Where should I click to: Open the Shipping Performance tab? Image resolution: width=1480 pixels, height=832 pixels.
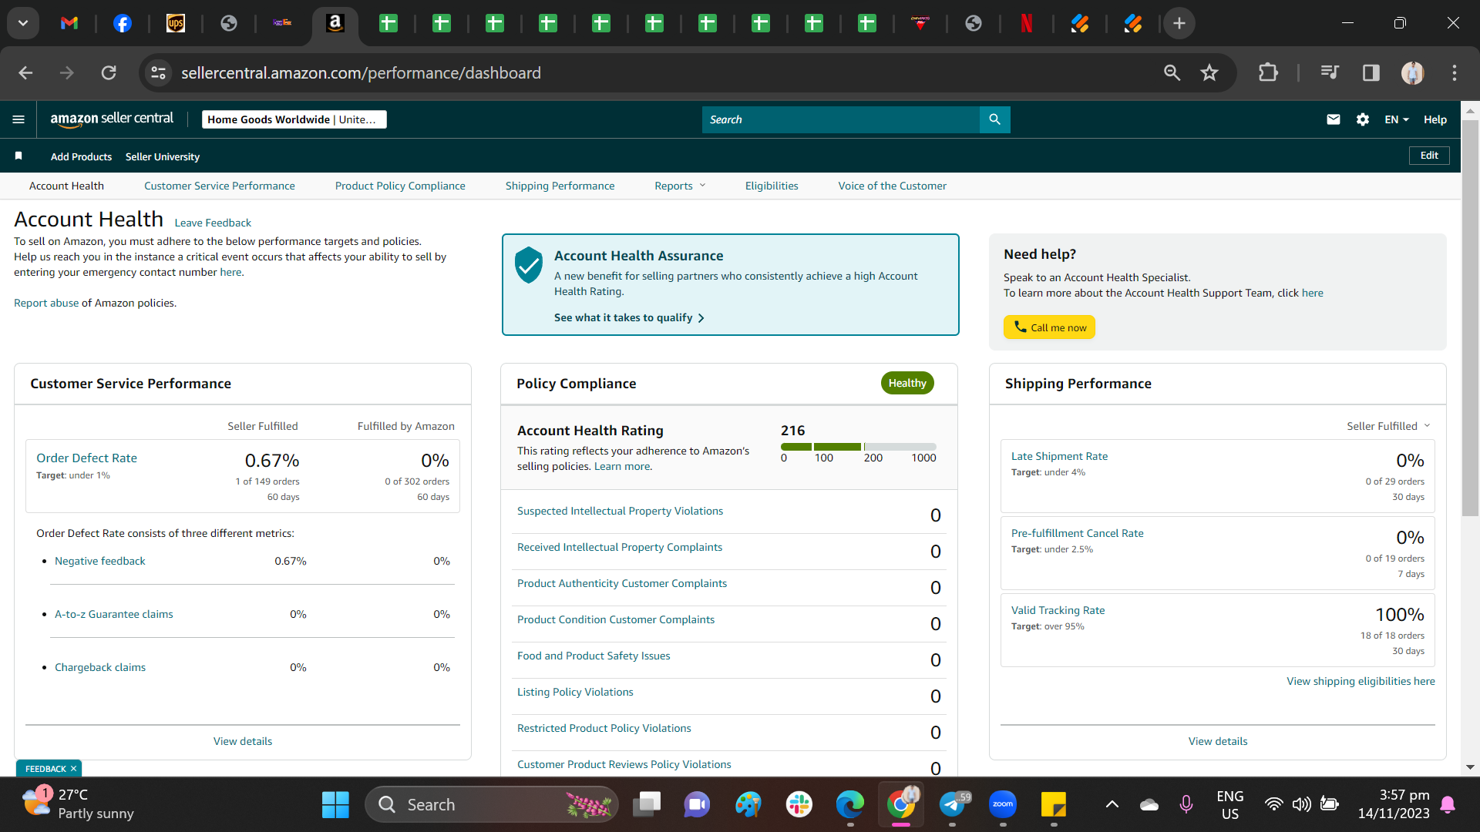tap(560, 186)
